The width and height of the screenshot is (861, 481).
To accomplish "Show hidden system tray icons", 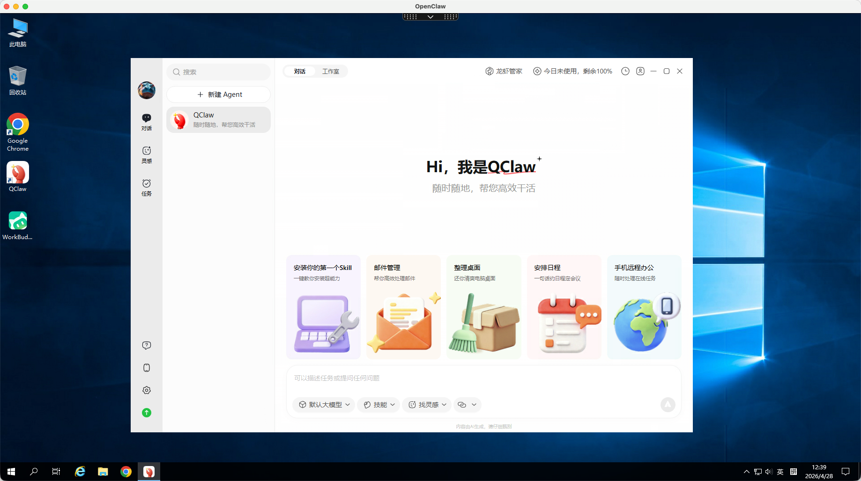I will point(746,472).
